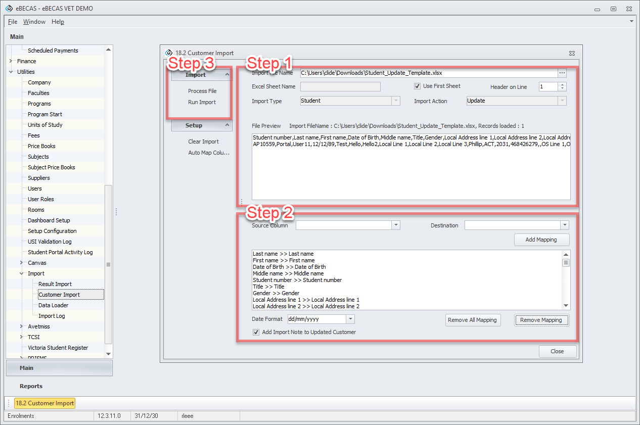Click the browse ellipsis button for import file
Image resolution: width=640 pixels, height=425 pixels.
pos(562,73)
